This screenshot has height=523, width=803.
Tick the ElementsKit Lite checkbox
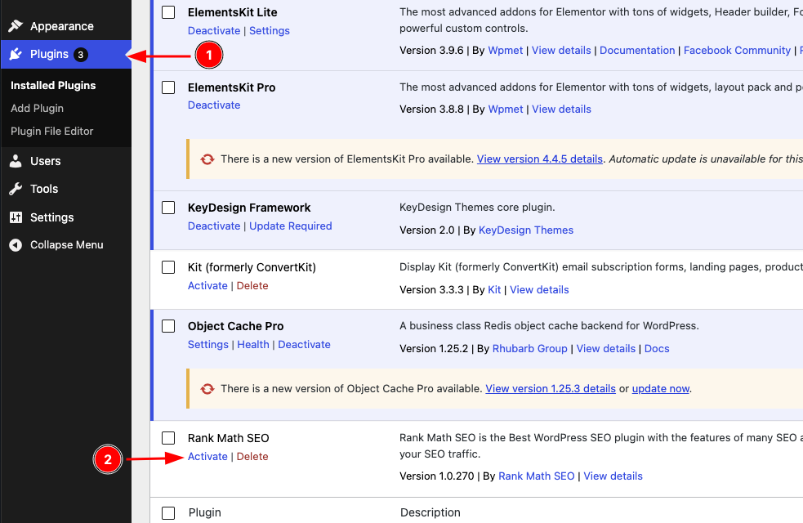tap(168, 12)
